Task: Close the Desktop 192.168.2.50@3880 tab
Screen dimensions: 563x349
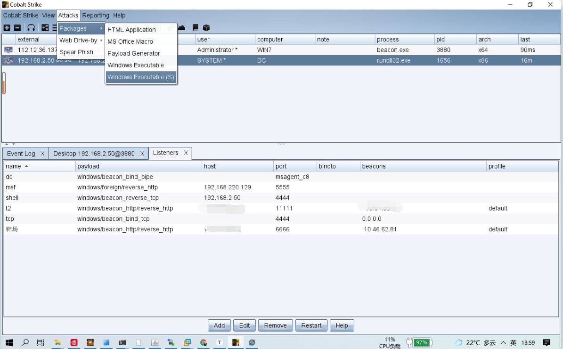Action: pyautogui.click(x=142, y=154)
